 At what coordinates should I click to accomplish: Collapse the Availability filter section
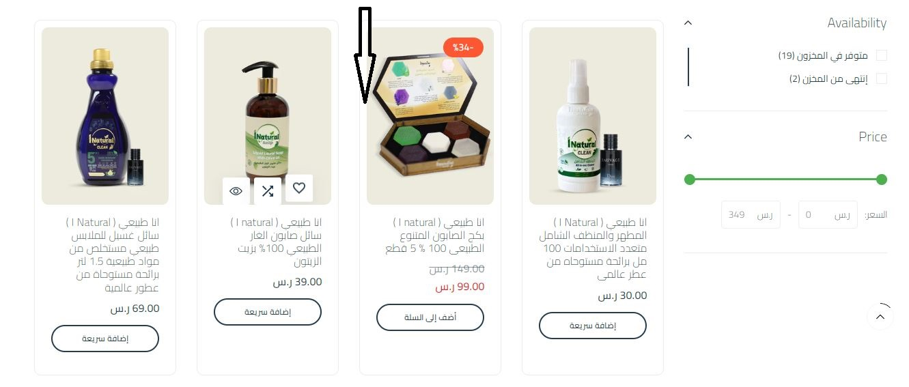point(688,23)
